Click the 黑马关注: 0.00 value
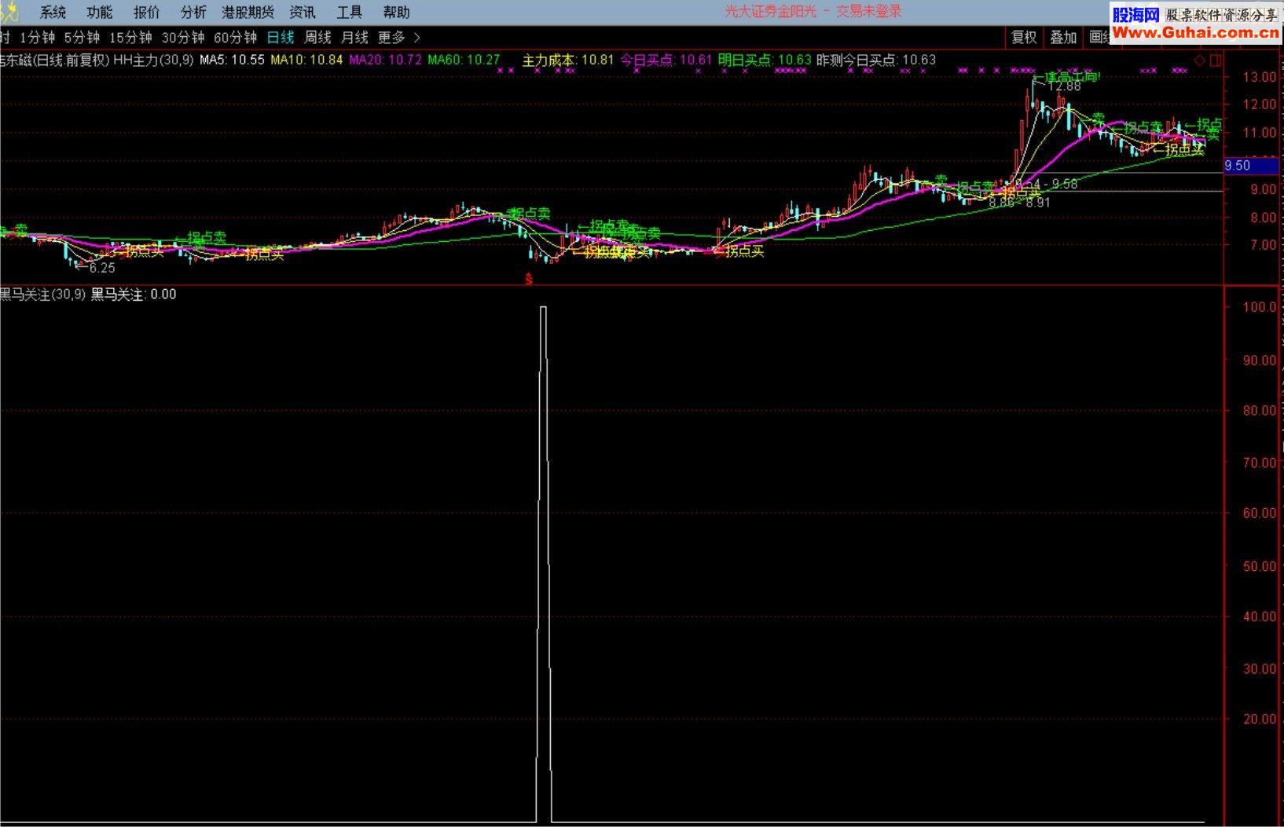 134,295
